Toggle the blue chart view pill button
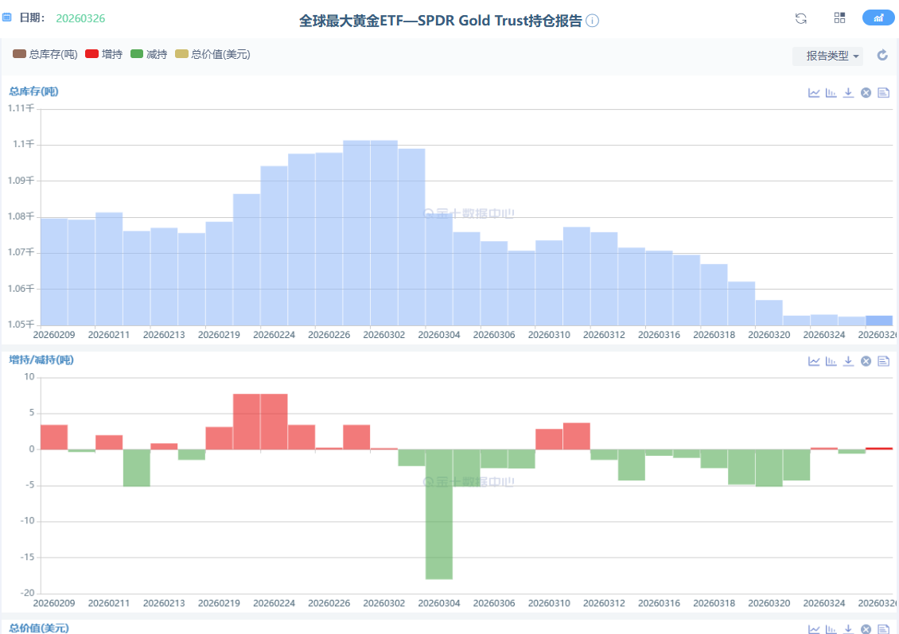The height and width of the screenshot is (634, 899). point(878,18)
